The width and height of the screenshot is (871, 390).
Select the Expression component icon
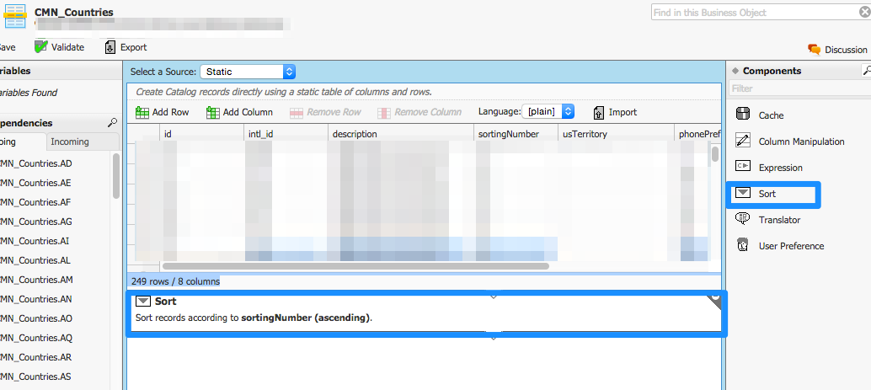click(743, 166)
